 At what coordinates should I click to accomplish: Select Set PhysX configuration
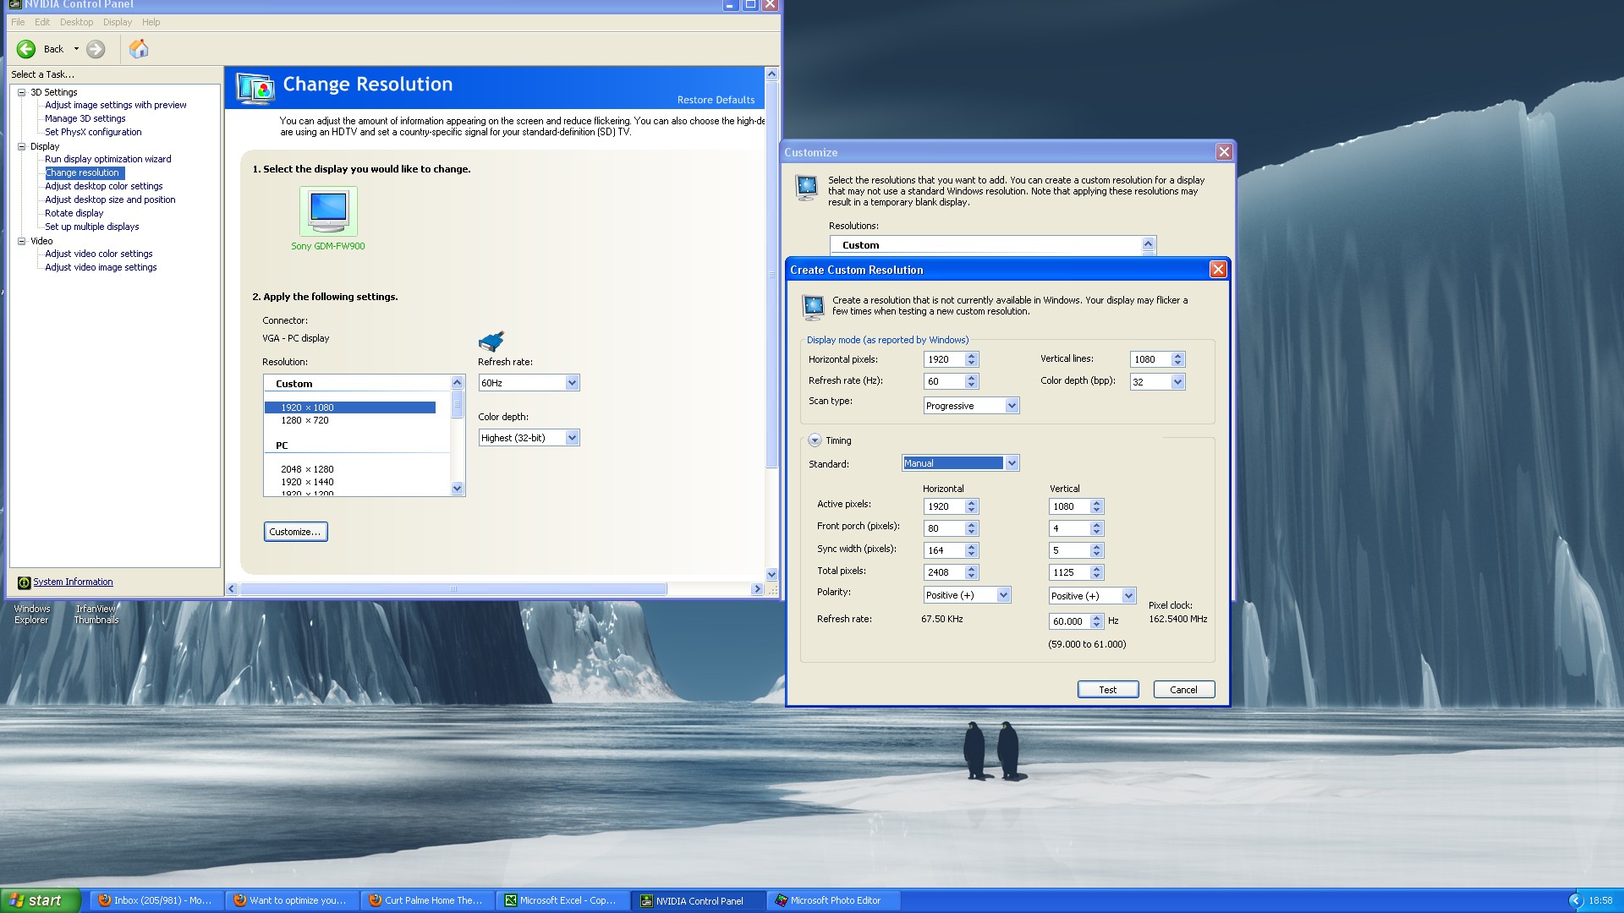tap(93, 132)
